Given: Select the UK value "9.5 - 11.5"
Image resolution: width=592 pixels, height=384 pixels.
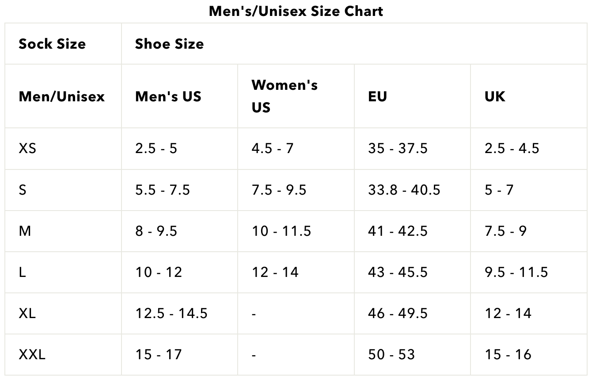Looking at the screenshot, I should [516, 272].
